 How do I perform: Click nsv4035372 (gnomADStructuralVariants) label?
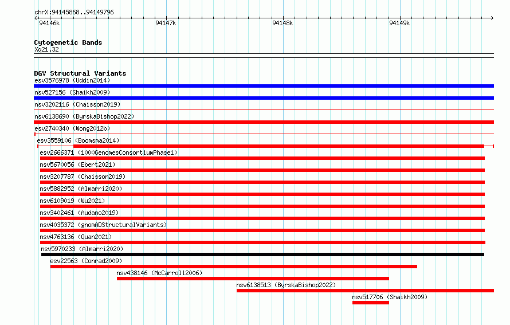coord(103,225)
